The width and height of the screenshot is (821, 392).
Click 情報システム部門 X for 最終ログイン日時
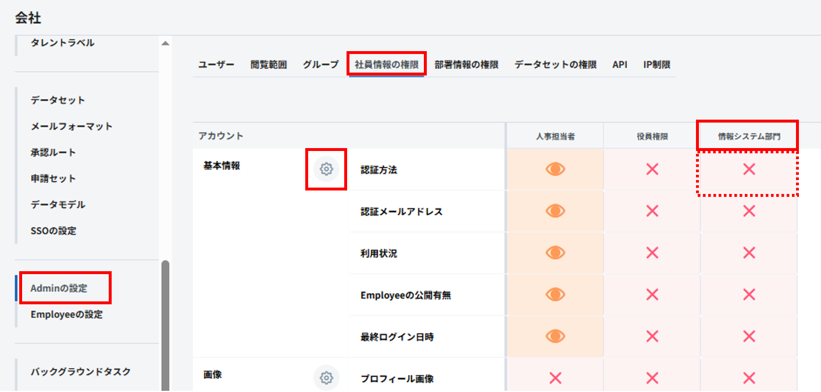pos(749,336)
